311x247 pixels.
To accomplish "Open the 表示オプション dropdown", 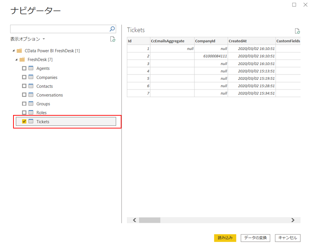I will (28, 39).
